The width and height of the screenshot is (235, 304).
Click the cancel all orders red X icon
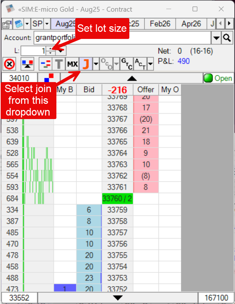click(10, 64)
